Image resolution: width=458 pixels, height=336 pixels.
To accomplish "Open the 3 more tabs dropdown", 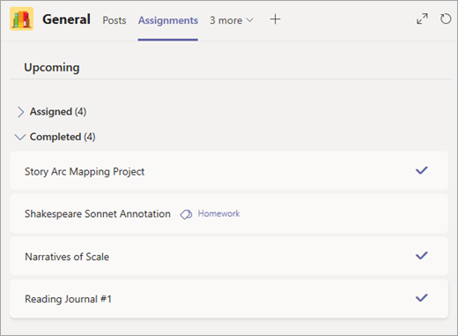I will tap(232, 20).
